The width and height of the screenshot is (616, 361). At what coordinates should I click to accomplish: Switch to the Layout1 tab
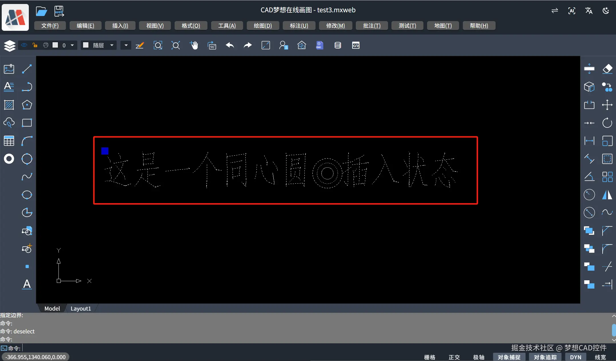click(x=81, y=308)
